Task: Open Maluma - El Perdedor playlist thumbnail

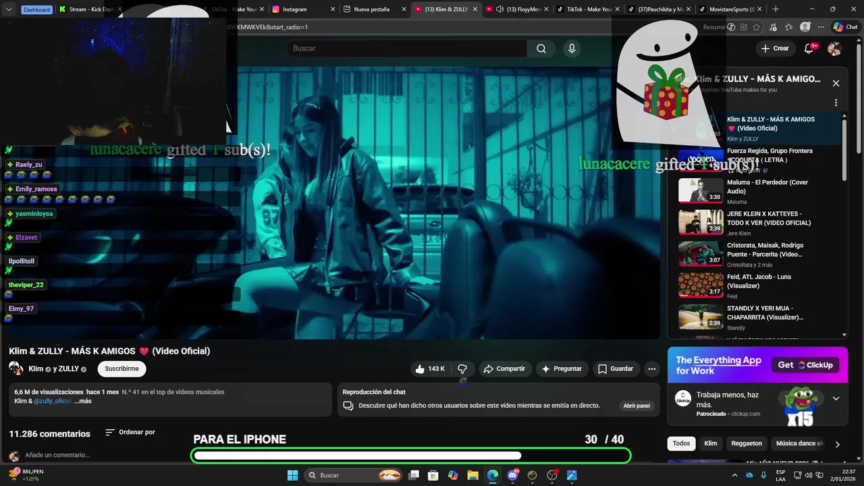Action: coord(701,190)
